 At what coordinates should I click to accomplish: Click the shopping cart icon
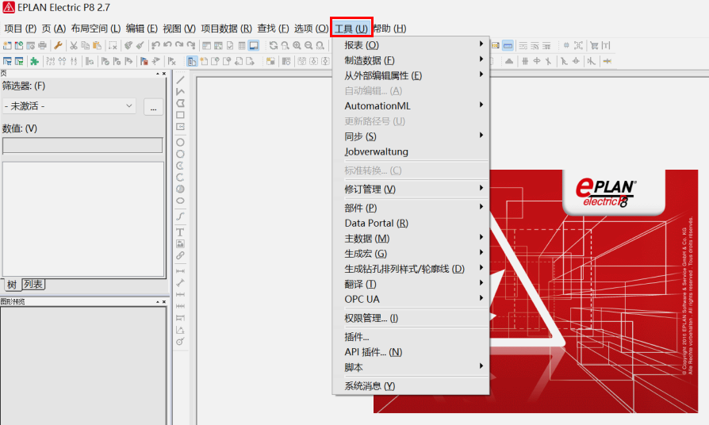tap(594, 46)
